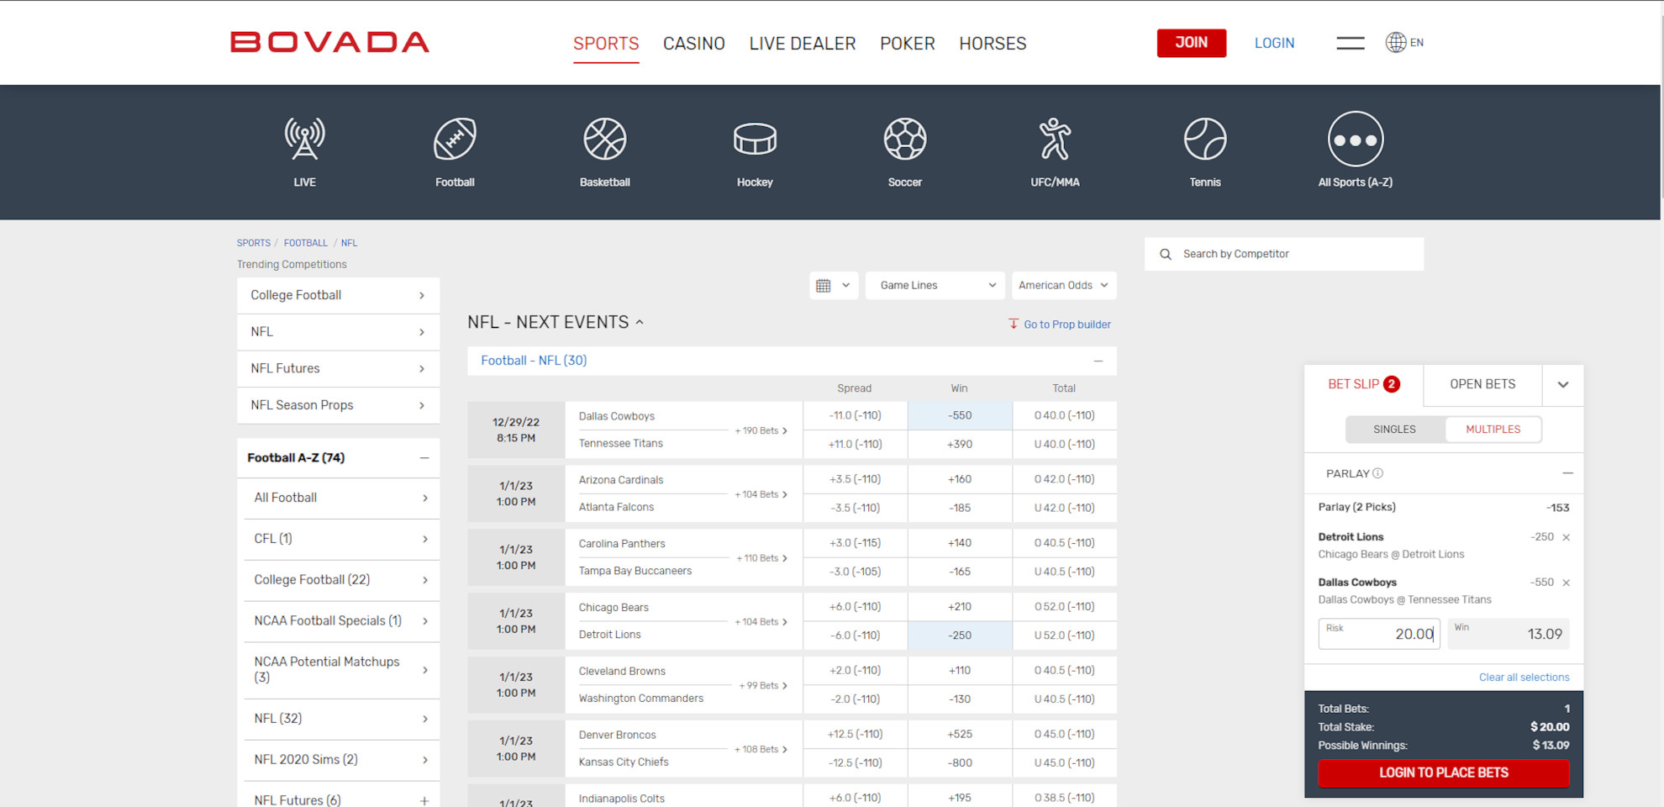Click the Football breadcrumb link
Screen dimensions: 1664x807
click(306, 243)
